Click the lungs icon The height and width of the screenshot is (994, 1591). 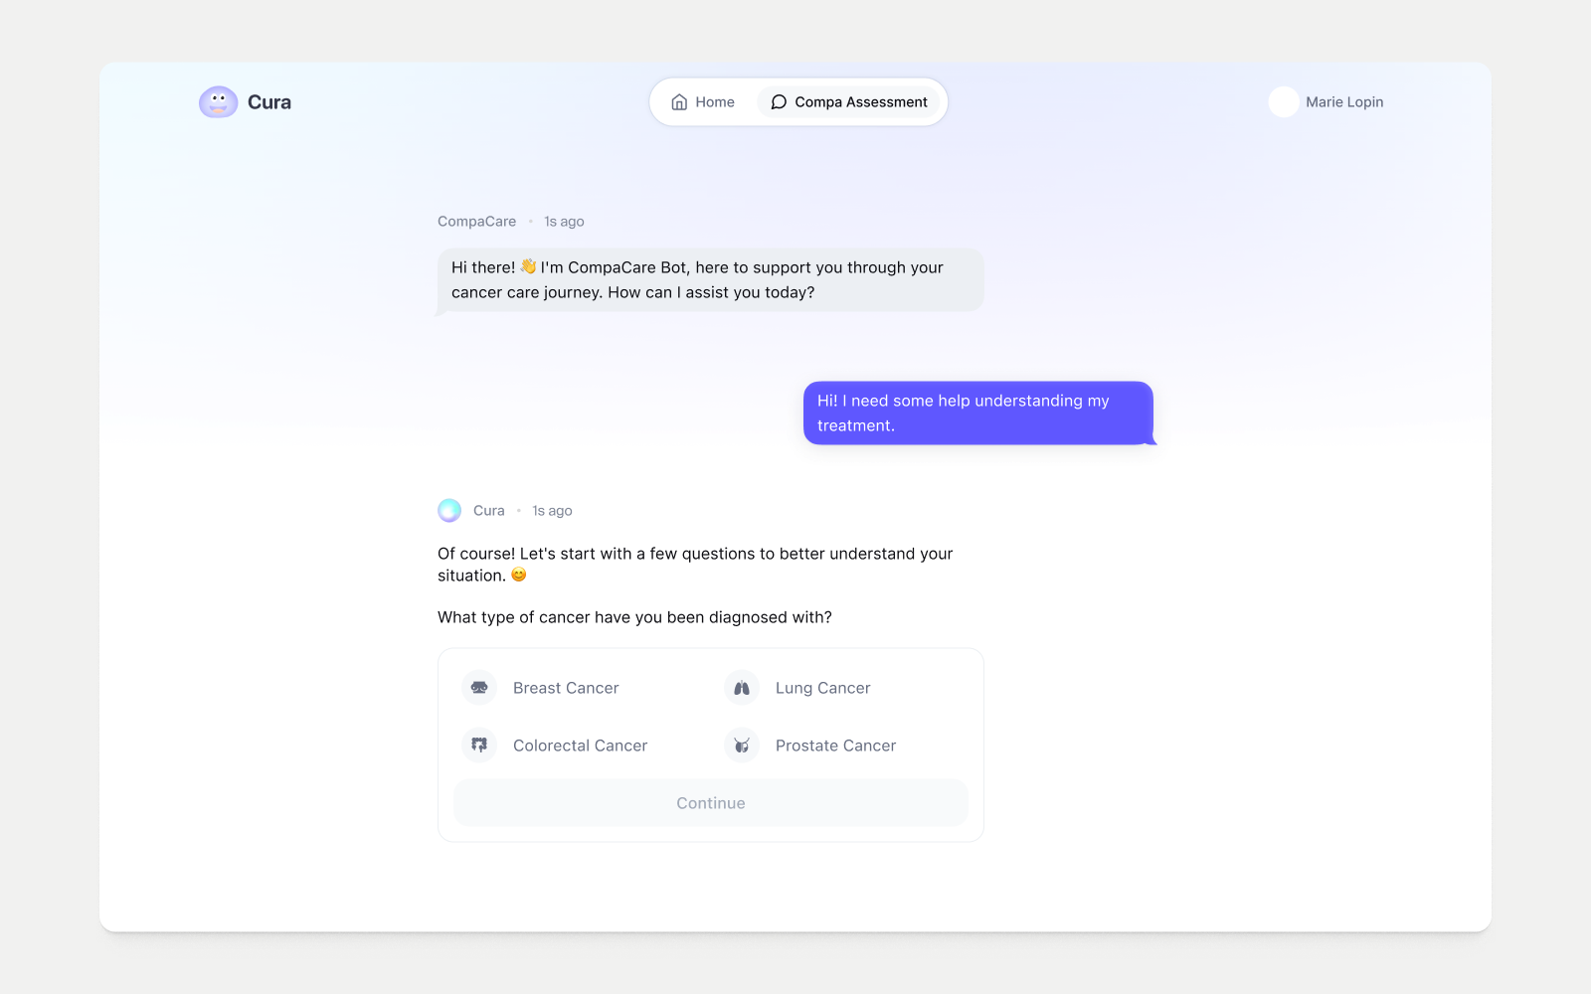742,688
